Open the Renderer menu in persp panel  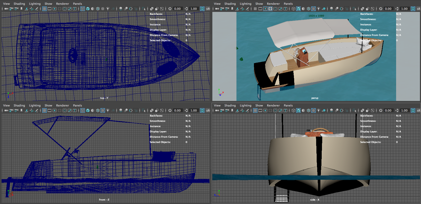coord(273,4)
